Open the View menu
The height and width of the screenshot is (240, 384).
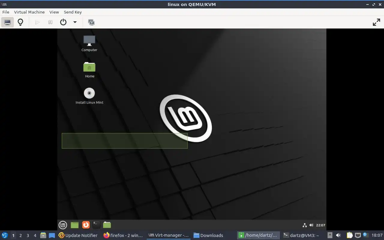54,12
